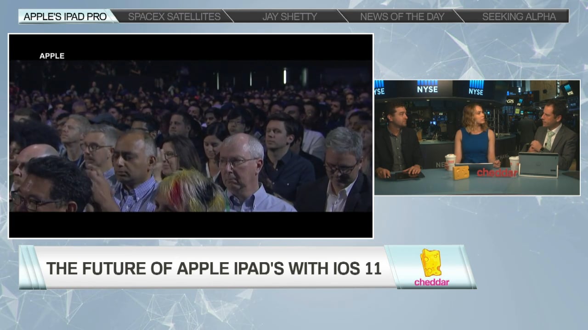Image resolution: width=588 pixels, height=330 pixels.
Task: Click the APPLE label in the video
Action: pos(52,56)
